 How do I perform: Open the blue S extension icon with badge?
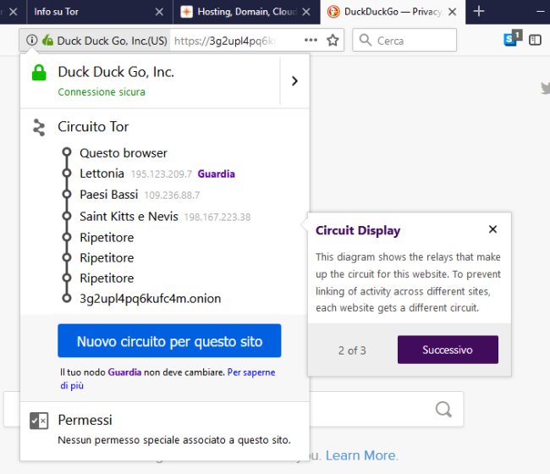pos(513,39)
